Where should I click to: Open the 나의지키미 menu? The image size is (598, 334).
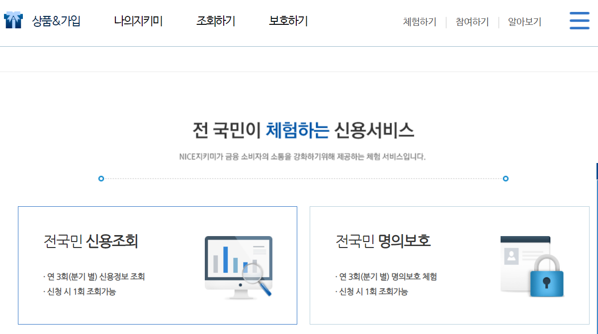pyautogui.click(x=138, y=21)
